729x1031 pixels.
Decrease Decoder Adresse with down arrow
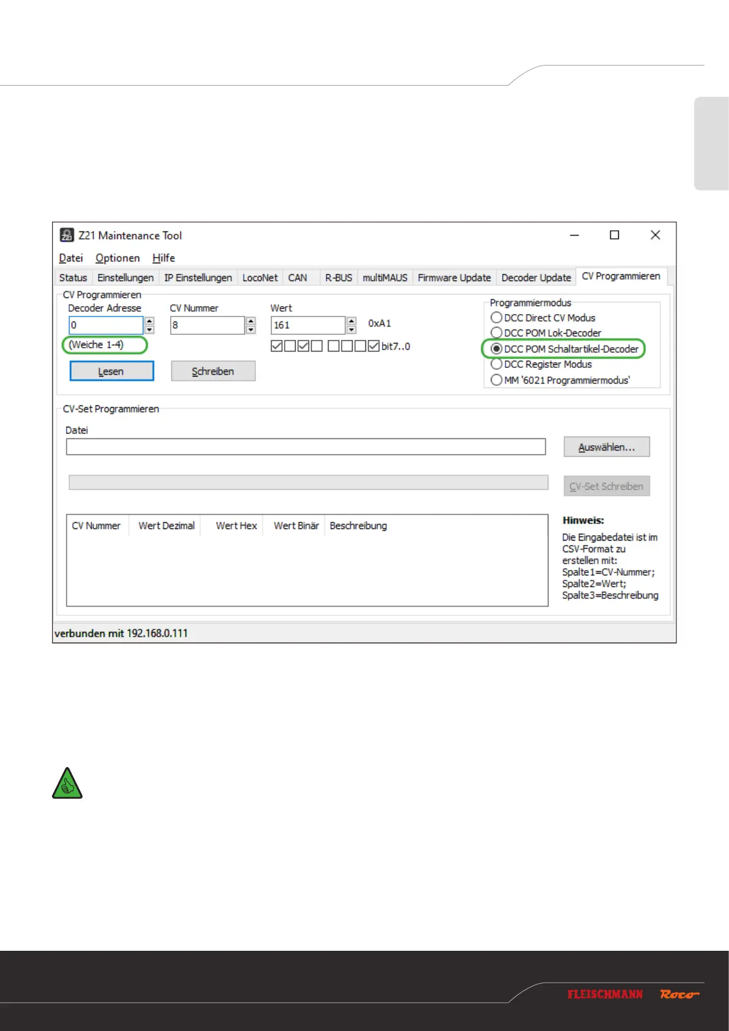[149, 329]
